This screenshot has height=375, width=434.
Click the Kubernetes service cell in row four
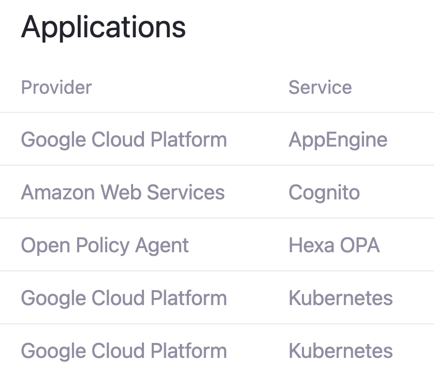point(340,297)
